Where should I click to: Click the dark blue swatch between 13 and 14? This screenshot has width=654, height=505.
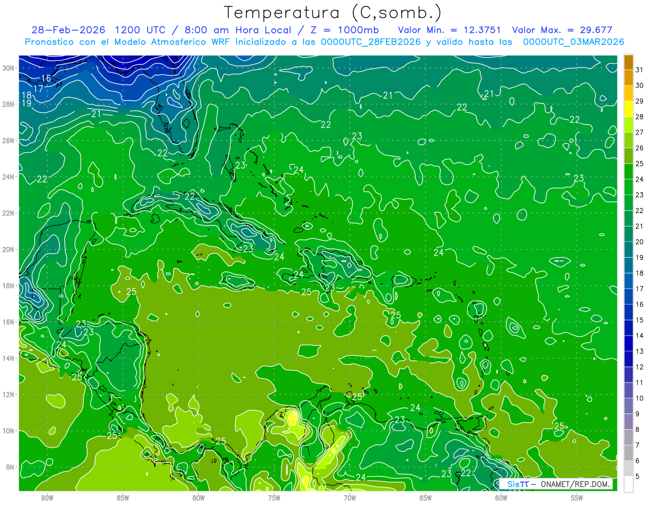[x=629, y=343]
